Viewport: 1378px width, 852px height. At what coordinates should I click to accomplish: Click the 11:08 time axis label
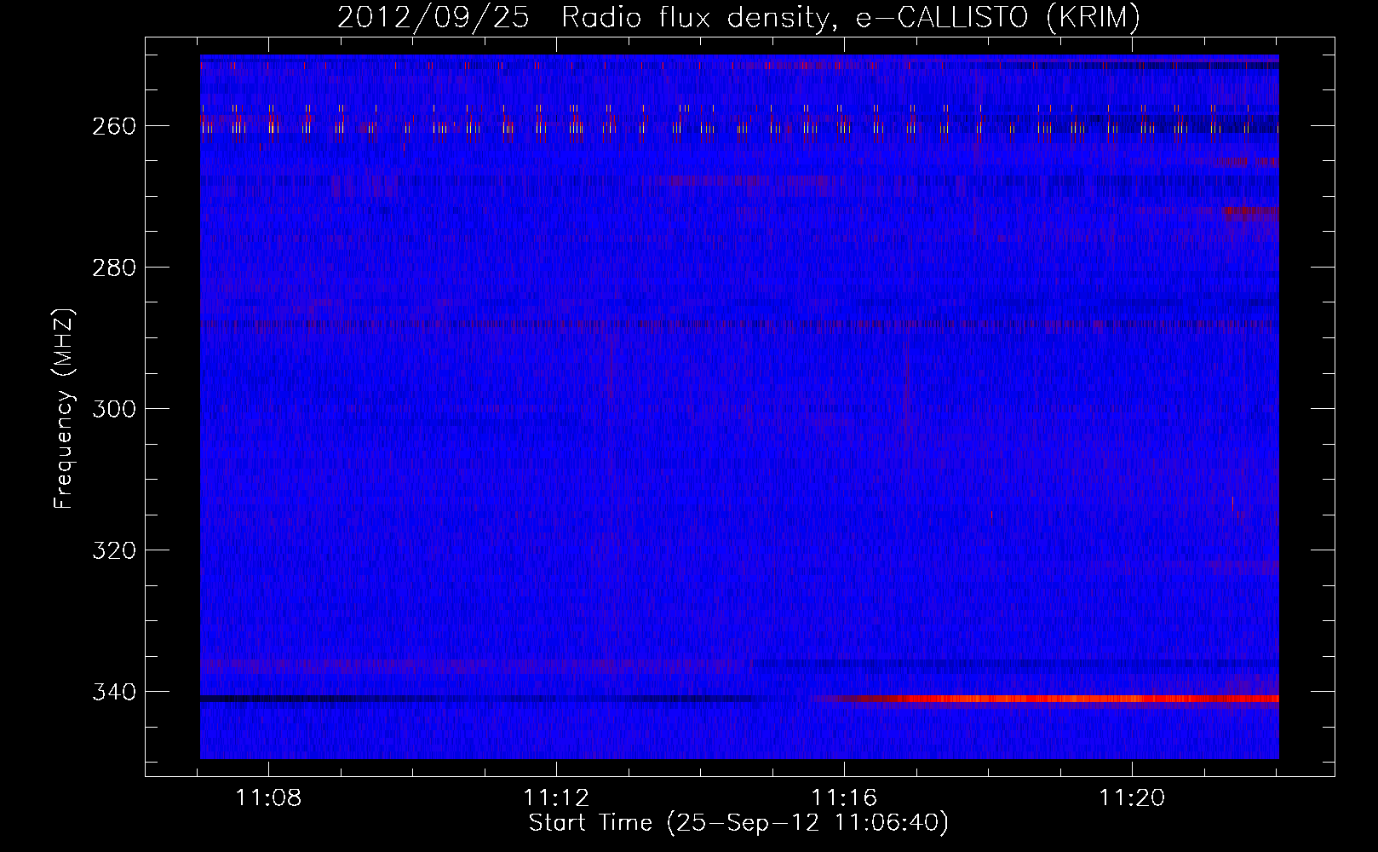pos(268,798)
